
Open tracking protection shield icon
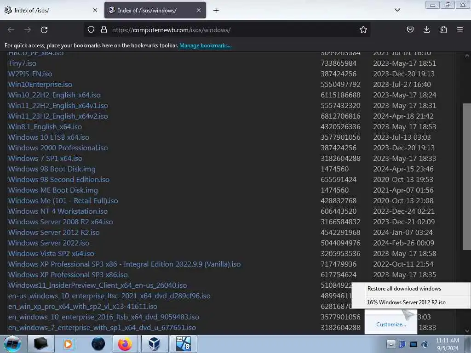point(91,30)
